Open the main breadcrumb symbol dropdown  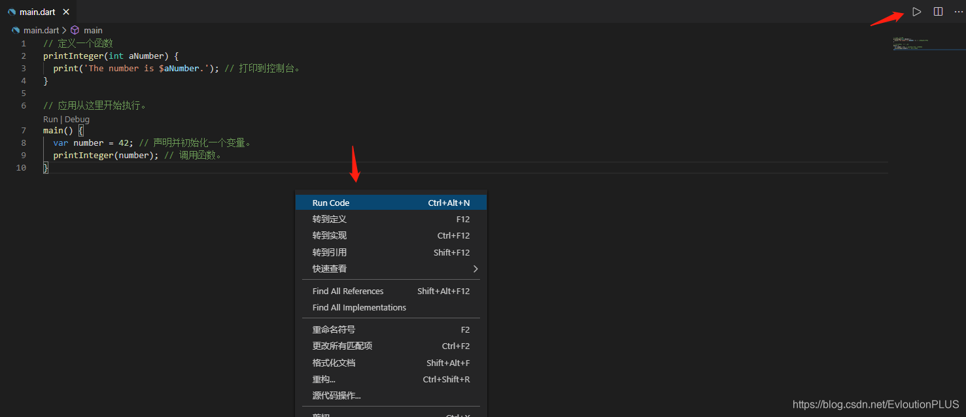tap(93, 30)
